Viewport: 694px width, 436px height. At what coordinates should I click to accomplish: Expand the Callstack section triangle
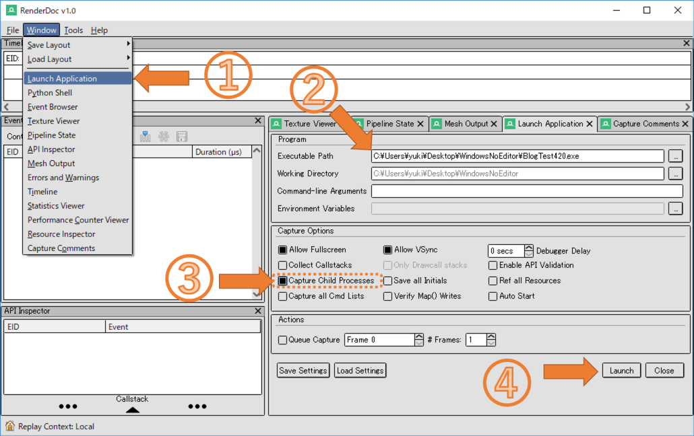(x=132, y=410)
